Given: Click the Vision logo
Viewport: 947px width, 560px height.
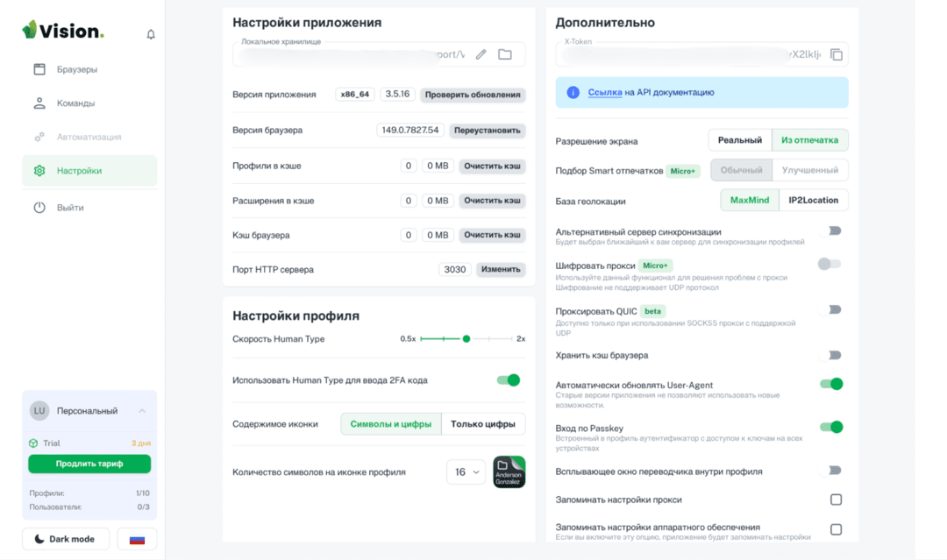Looking at the screenshot, I should coord(63,30).
